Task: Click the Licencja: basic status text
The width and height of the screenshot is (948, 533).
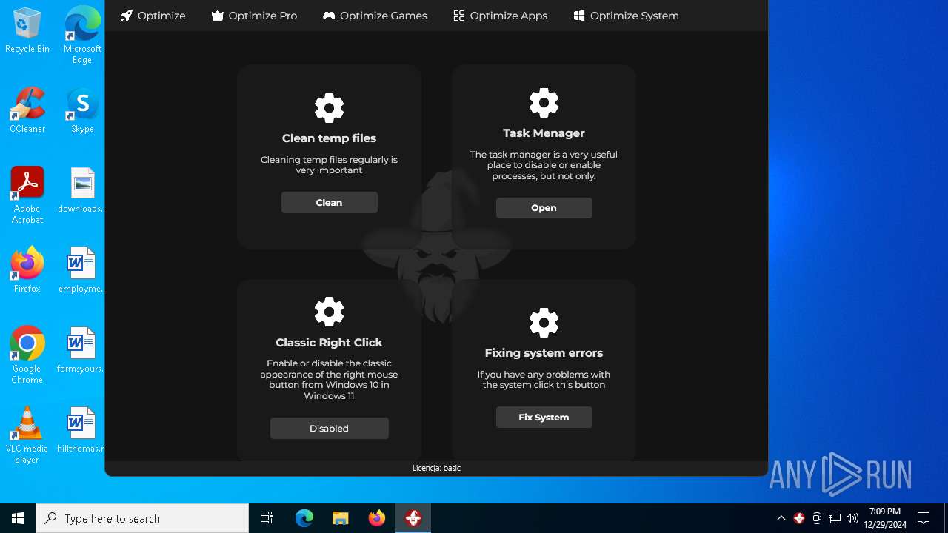Action: [436, 468]
